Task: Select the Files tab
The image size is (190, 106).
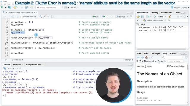Action: [139, 54]
